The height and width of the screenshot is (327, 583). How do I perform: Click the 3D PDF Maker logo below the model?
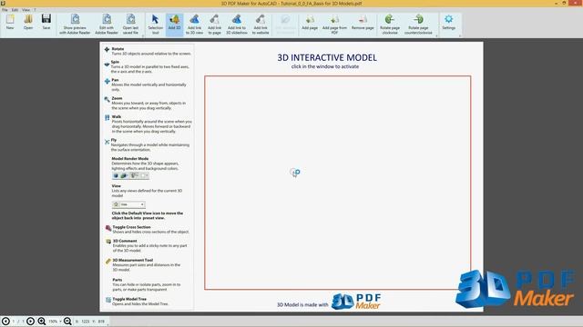click(356, 302)
